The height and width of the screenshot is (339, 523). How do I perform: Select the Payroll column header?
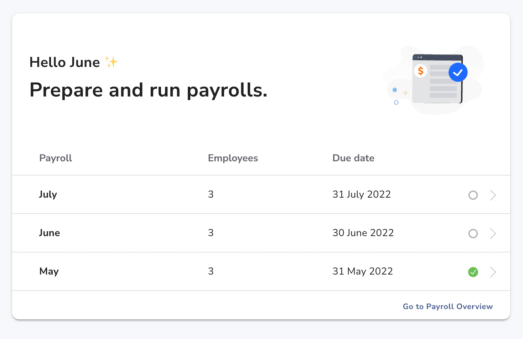pos(56,158)
